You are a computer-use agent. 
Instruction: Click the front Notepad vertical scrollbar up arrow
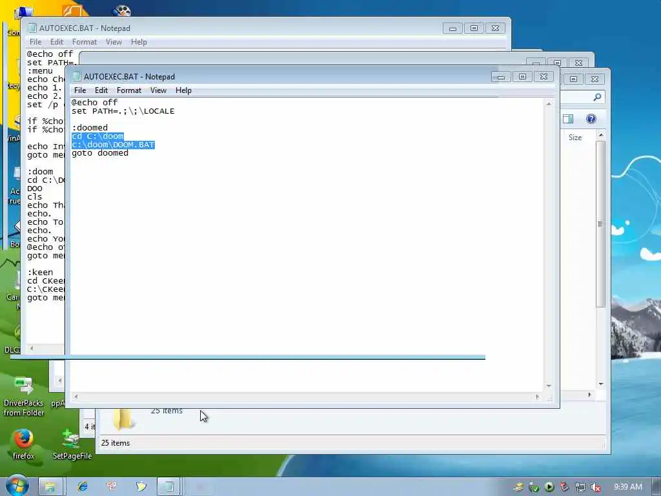[x=549, y=104]
